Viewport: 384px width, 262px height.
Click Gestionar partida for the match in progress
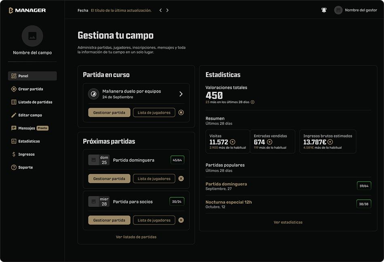coord(109,112)
